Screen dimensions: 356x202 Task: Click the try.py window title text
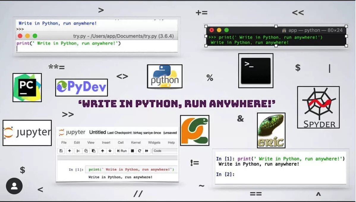coord(123,36)
